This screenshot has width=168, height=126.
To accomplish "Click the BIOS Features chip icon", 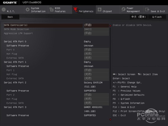I will (52, 10).
